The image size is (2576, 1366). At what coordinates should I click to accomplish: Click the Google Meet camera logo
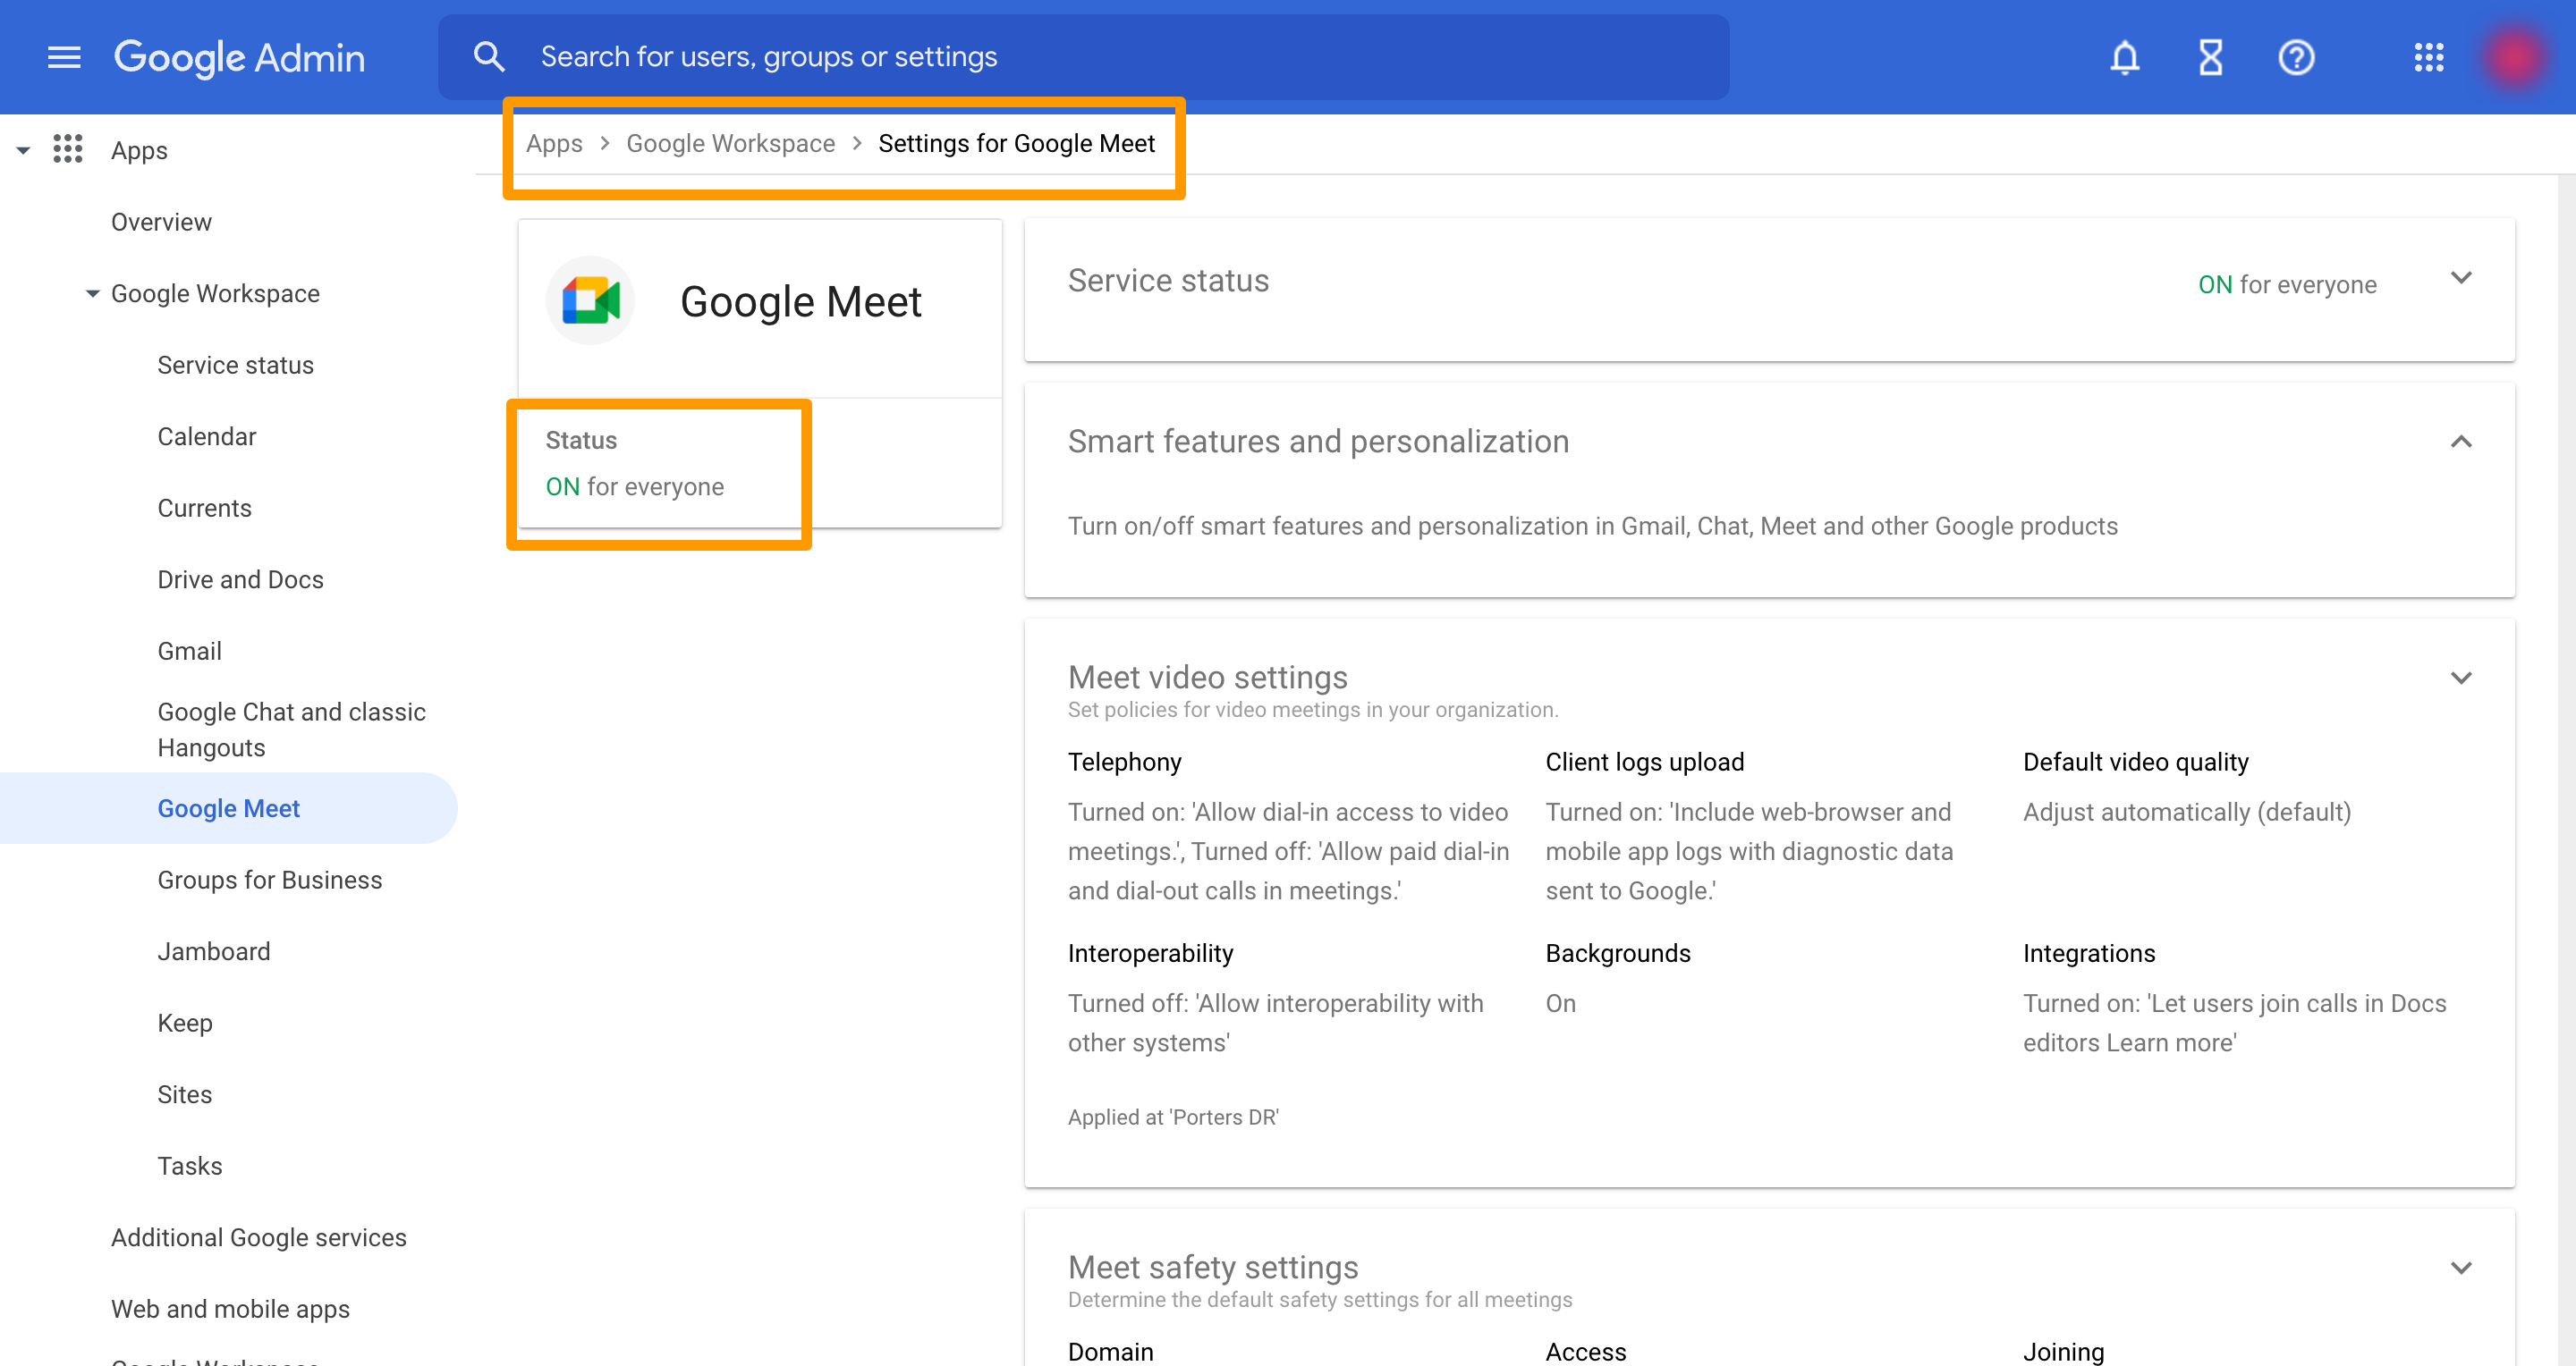[590, 300]
